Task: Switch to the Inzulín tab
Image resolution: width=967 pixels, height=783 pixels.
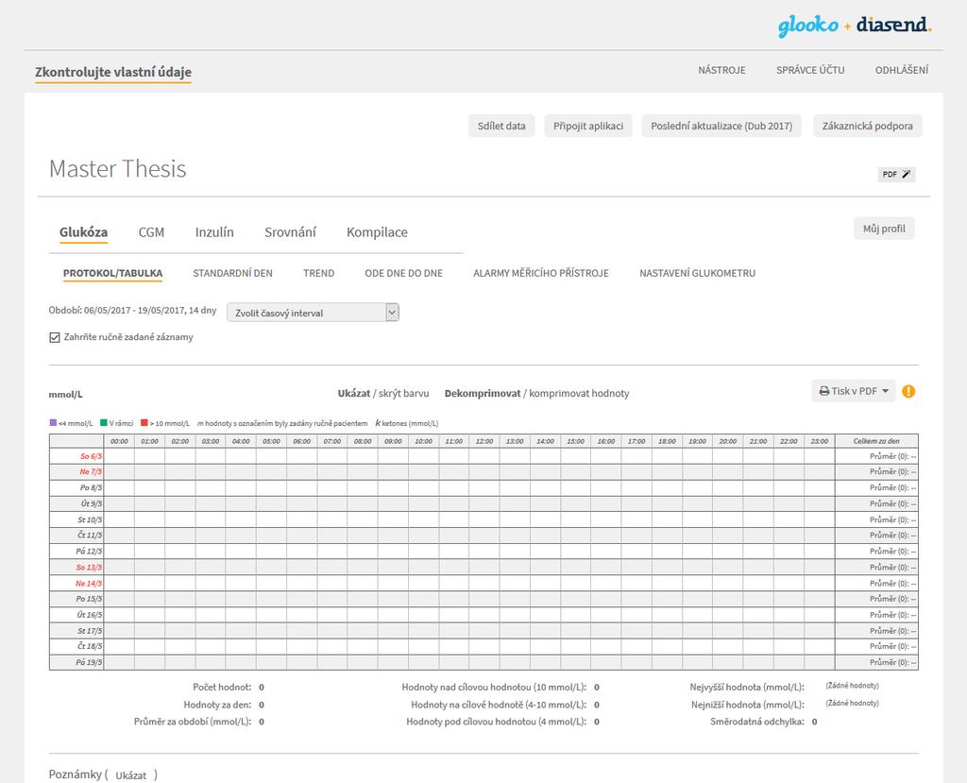Action: click(214, 232)
